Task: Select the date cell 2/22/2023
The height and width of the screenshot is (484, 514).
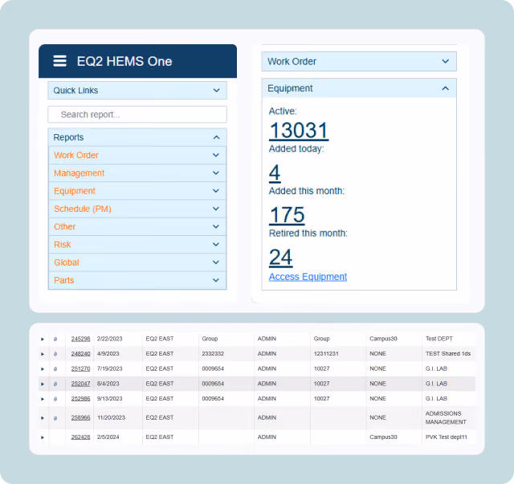Action: pyautogui.click(x=109, y=339)
